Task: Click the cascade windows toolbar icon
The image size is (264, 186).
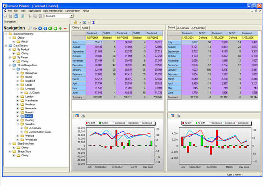Action: 16,16
